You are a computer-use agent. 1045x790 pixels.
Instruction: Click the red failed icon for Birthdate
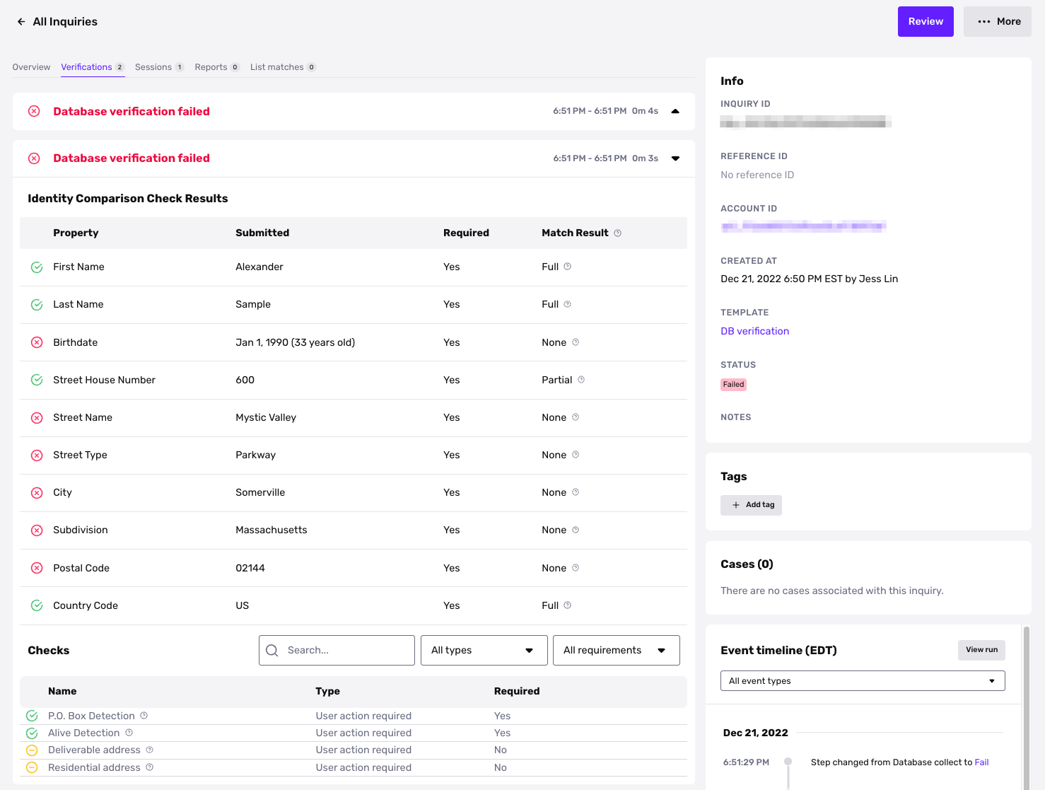point(37,342)
